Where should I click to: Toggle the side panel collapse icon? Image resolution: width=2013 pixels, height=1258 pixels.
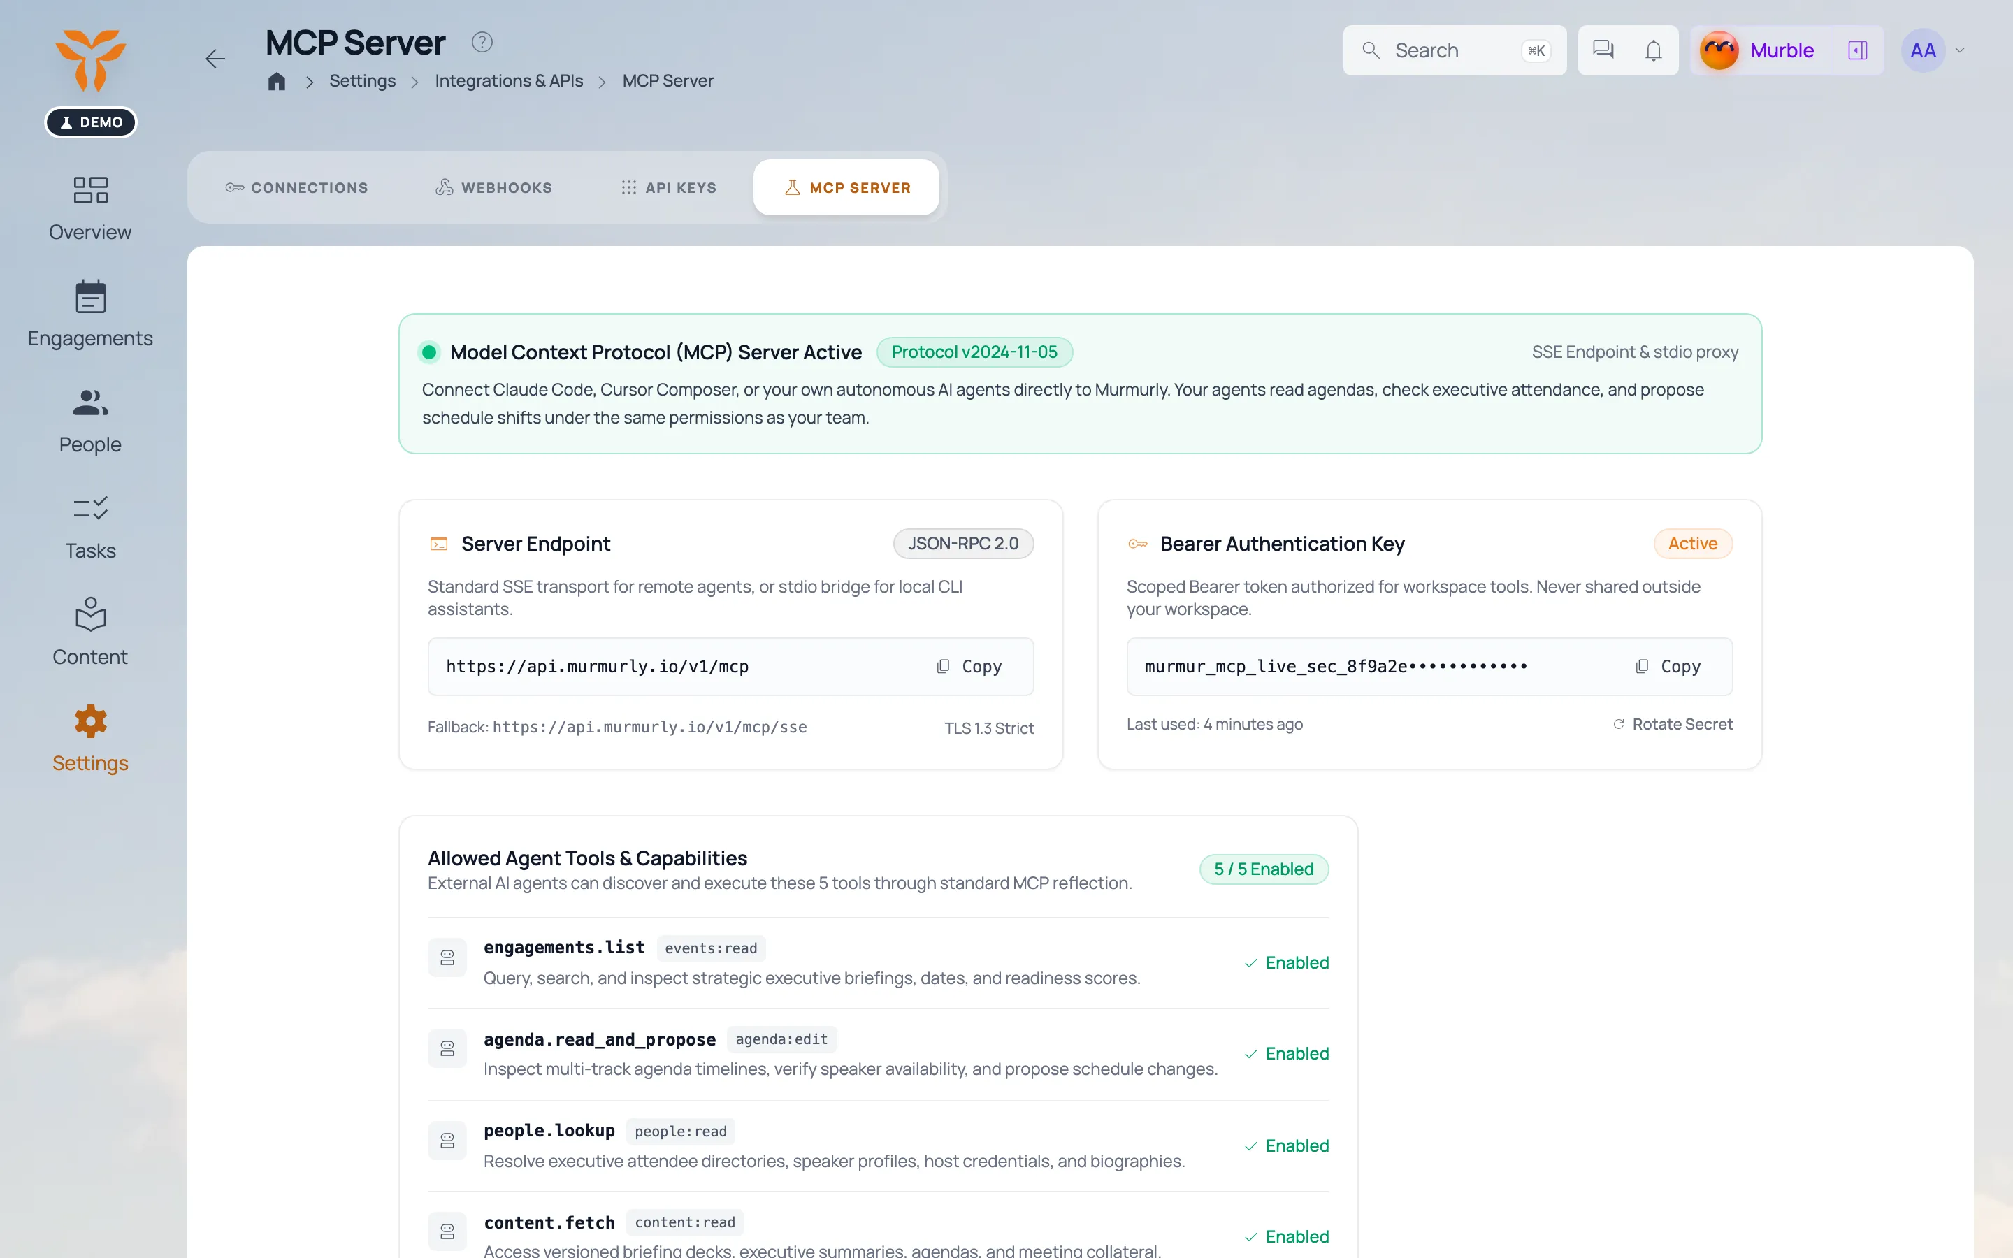click(1857, 50)
